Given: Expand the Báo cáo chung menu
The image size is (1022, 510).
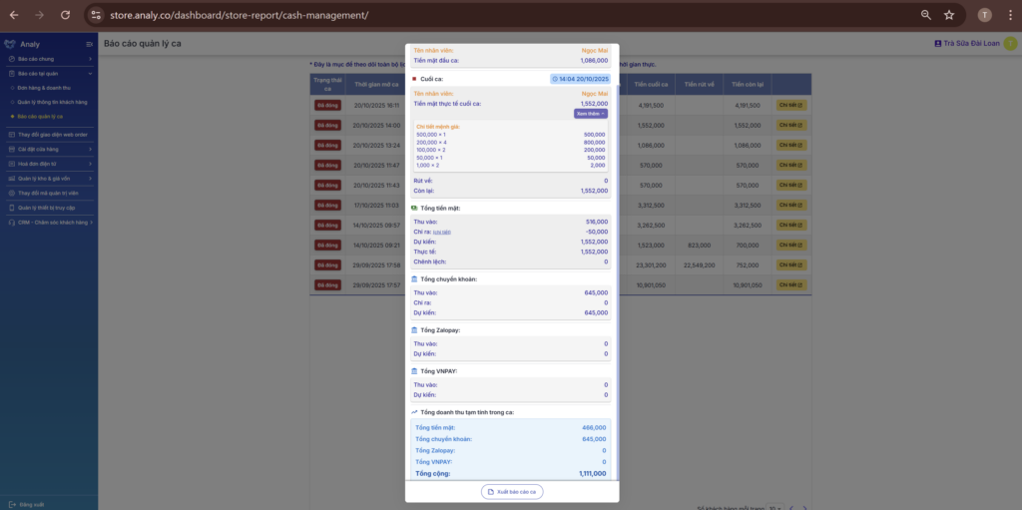Looking at the screenshot, I should pyautogui.click(x=48, y=60).
